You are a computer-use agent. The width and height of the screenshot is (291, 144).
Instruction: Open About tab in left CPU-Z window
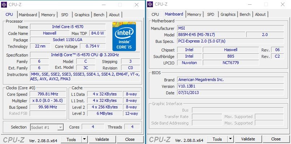click(114, 15)
